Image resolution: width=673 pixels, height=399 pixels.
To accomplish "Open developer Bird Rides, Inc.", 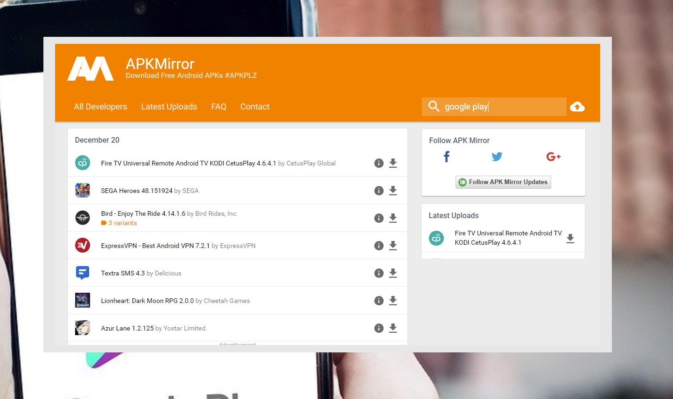I will [x=217, y=213].
